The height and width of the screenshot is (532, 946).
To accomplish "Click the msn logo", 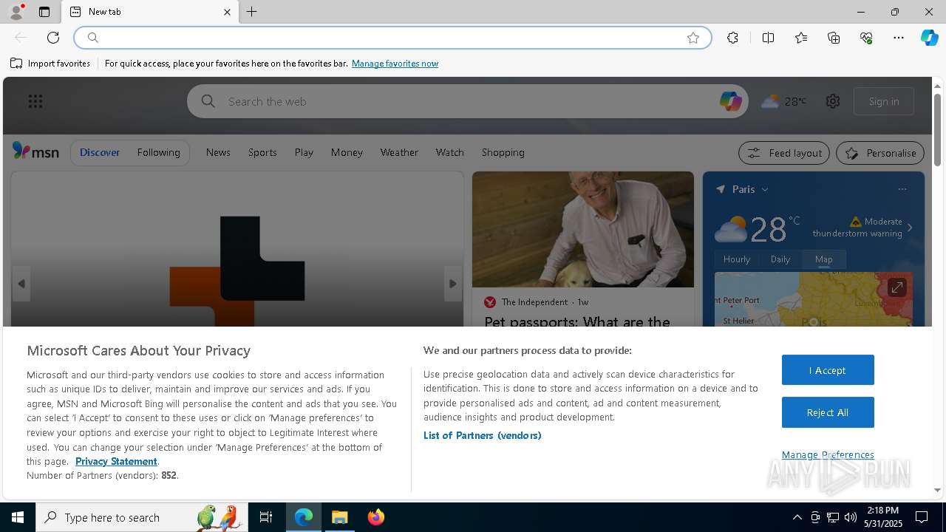I will tap(35, 151).
